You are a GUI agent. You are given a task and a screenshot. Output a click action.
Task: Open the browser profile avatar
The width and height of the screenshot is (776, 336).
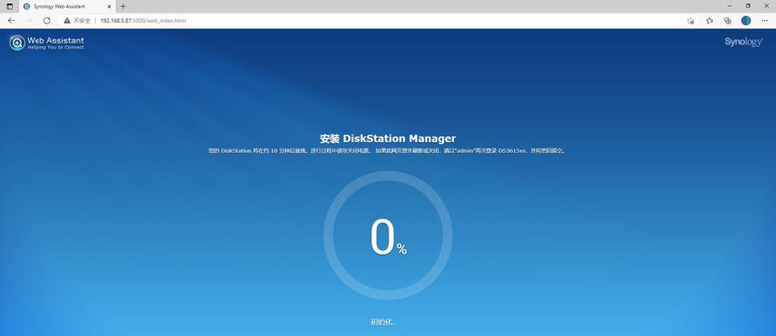(x=746, y=21)
